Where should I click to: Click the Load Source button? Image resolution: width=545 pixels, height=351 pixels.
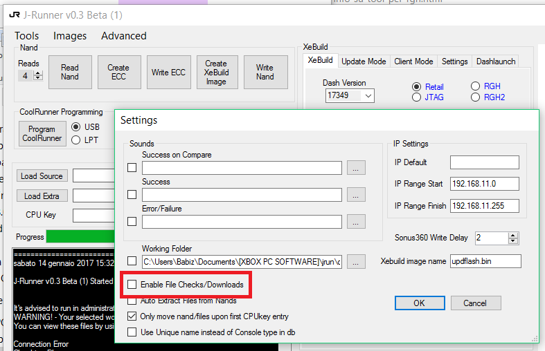[x=42, y=176]
